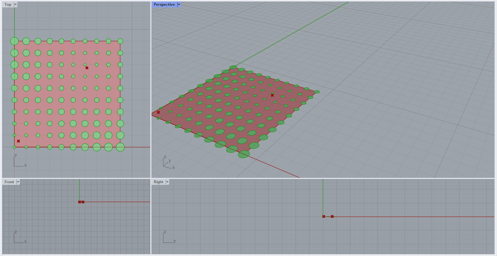Image resolution: width=497 pixels, height=256 pixels.
Task: Activate the Right viewport title label
Action: point(159,182)
